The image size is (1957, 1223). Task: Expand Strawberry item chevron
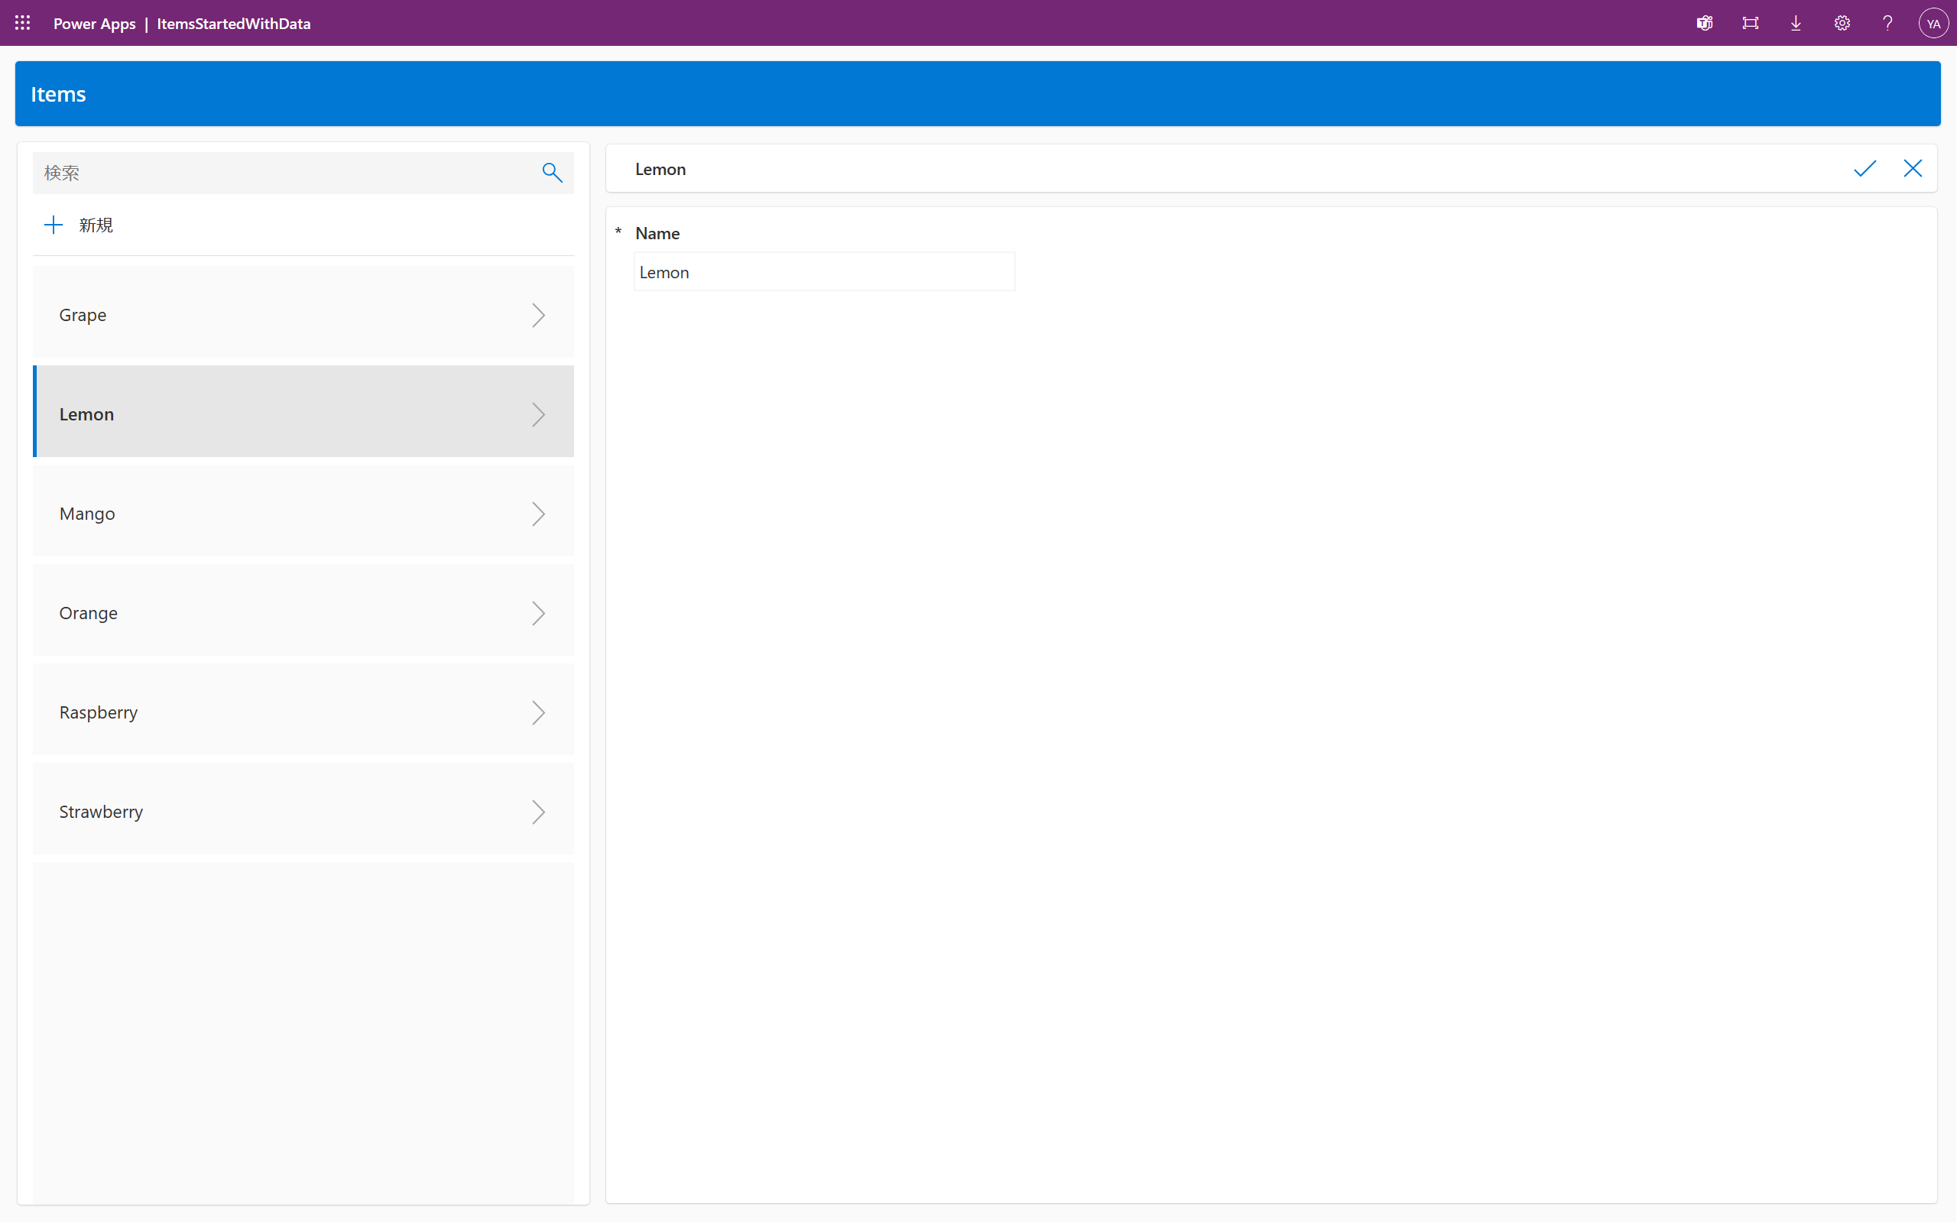pos(537,811)
